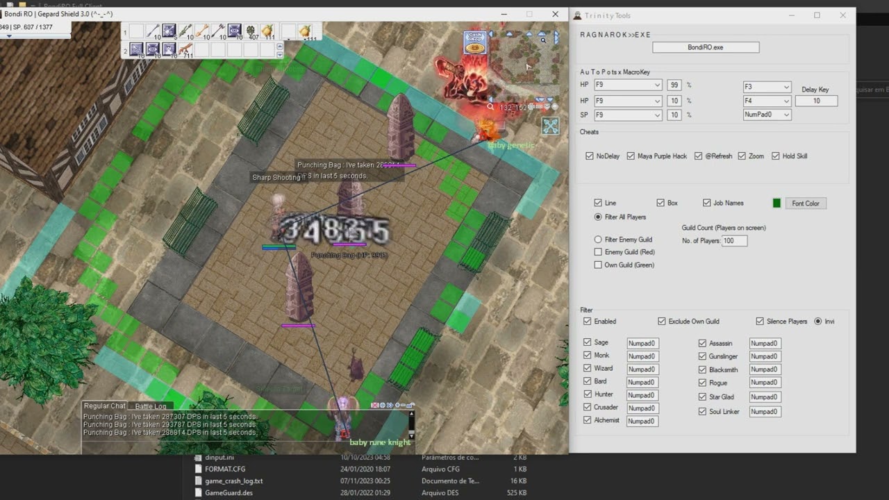Click the orange arrow item in hotbar
This screenshot has height=500, width=889.
coord(202,31)
